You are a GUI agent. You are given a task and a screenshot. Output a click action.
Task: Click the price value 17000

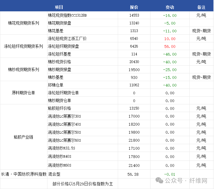[134, 116]
